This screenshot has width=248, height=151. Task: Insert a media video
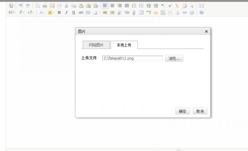[x=127, y=12]
